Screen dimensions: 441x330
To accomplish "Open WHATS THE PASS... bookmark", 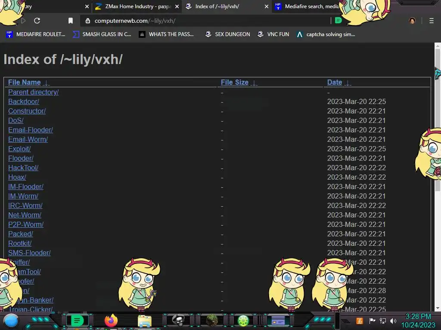I will click(x=166, y=34).
